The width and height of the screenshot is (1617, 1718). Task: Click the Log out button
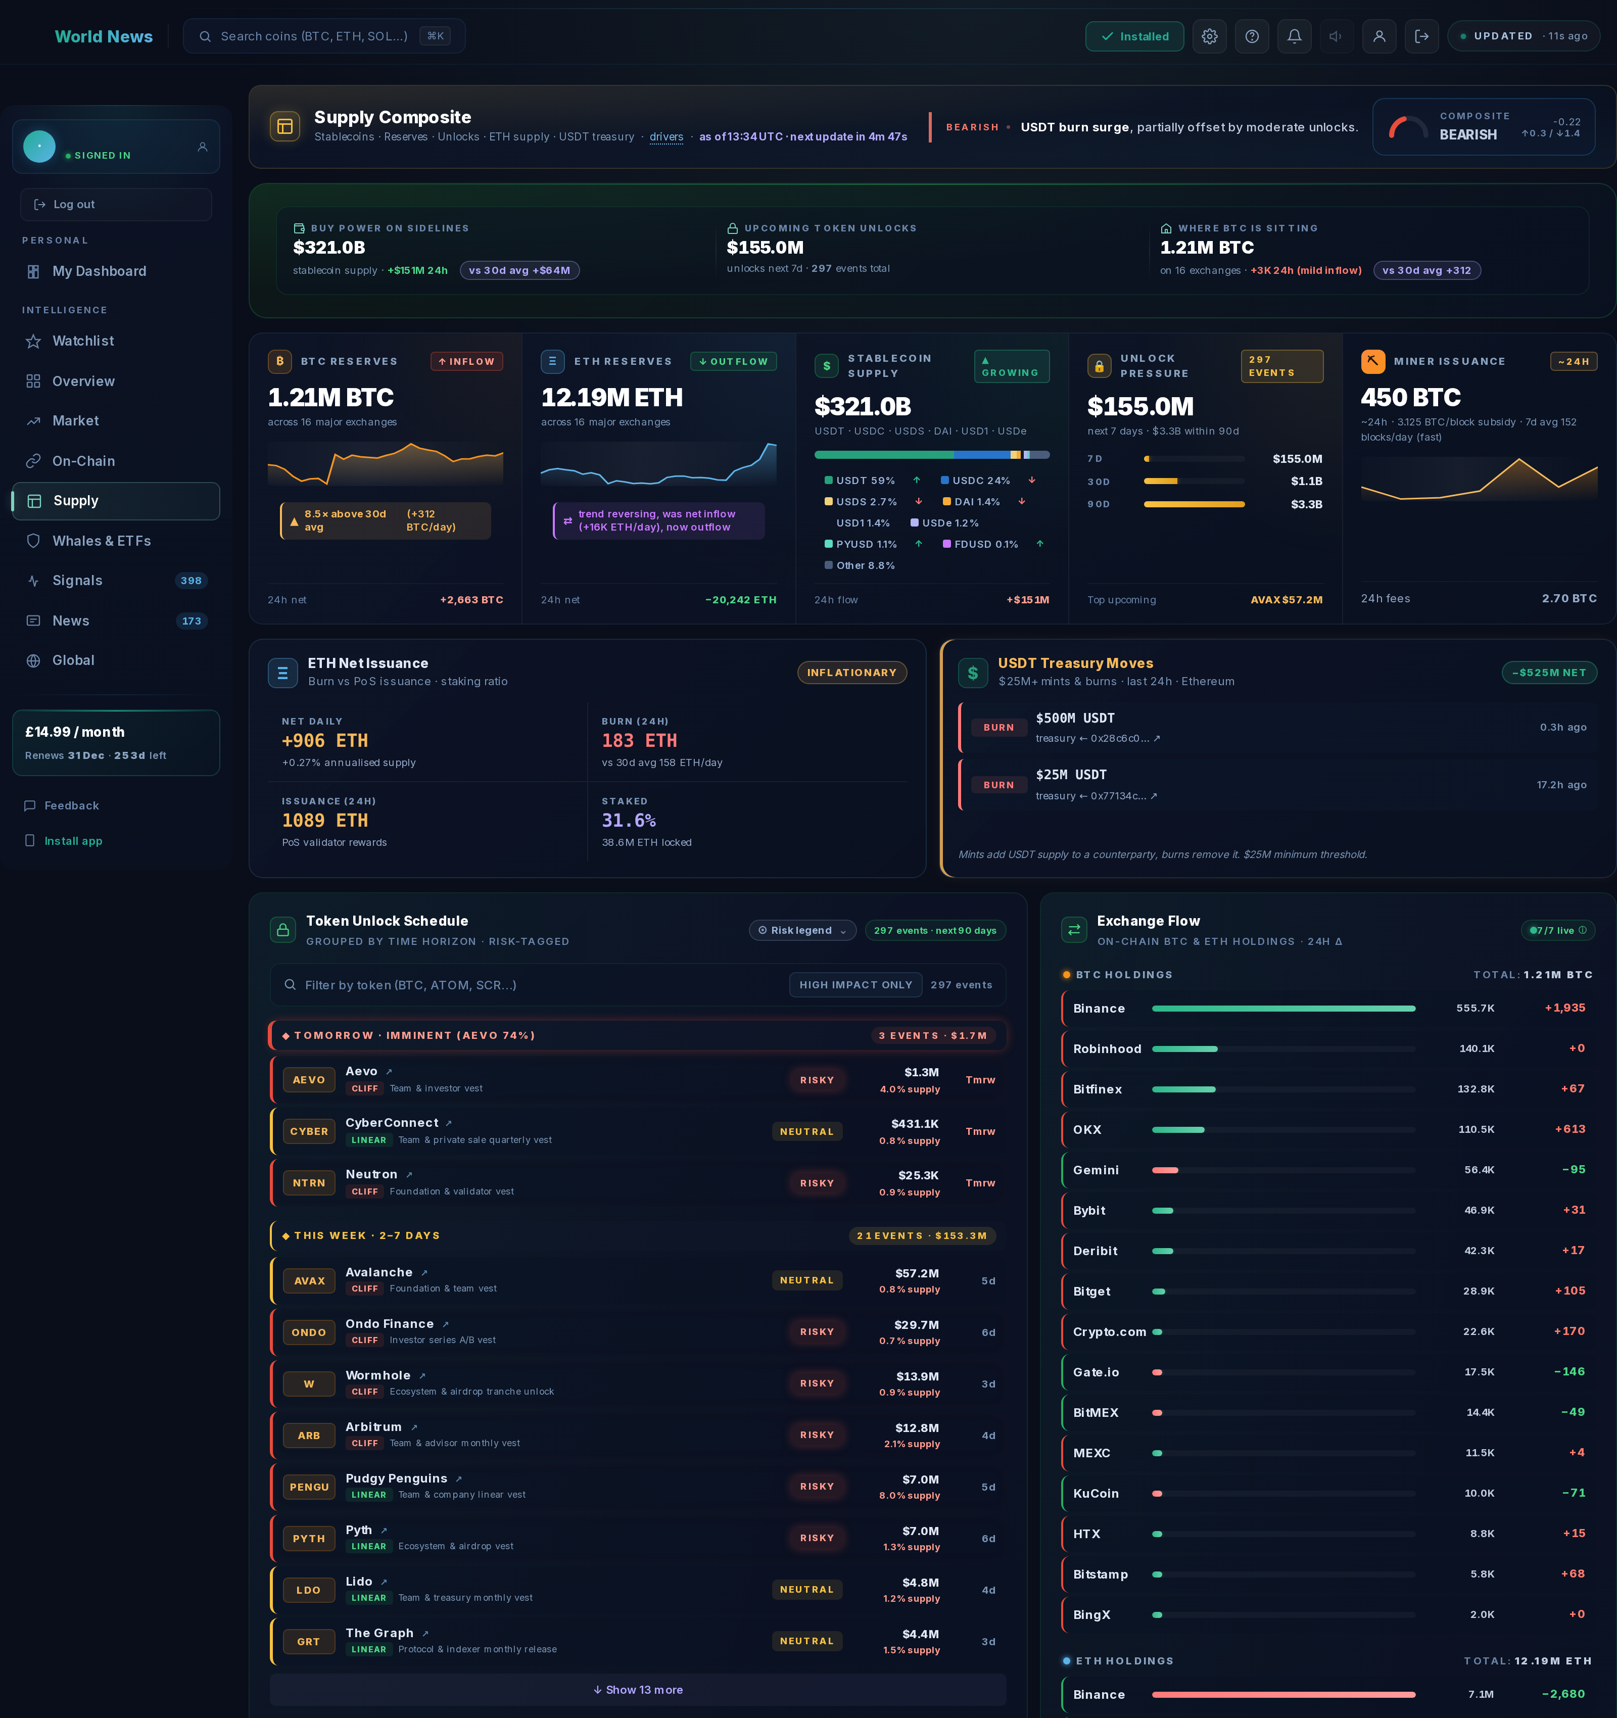tap(116, 205)
